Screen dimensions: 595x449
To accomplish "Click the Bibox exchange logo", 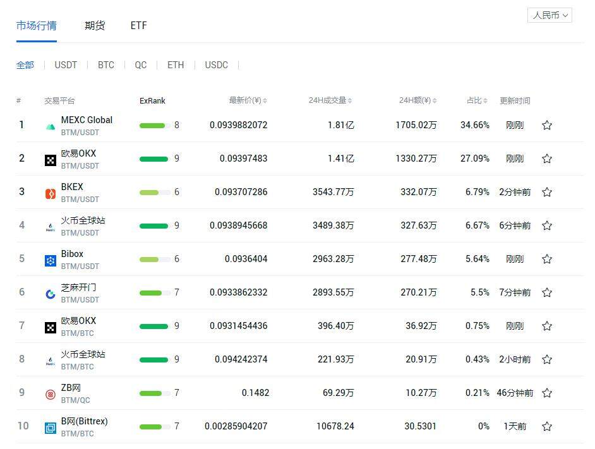I will click(x=50, y=259).
